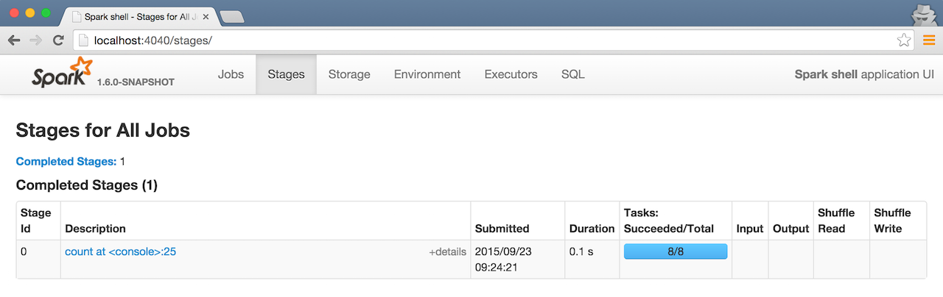Click the page icon in address bar
943x297 pixels.
pos(83,40)
